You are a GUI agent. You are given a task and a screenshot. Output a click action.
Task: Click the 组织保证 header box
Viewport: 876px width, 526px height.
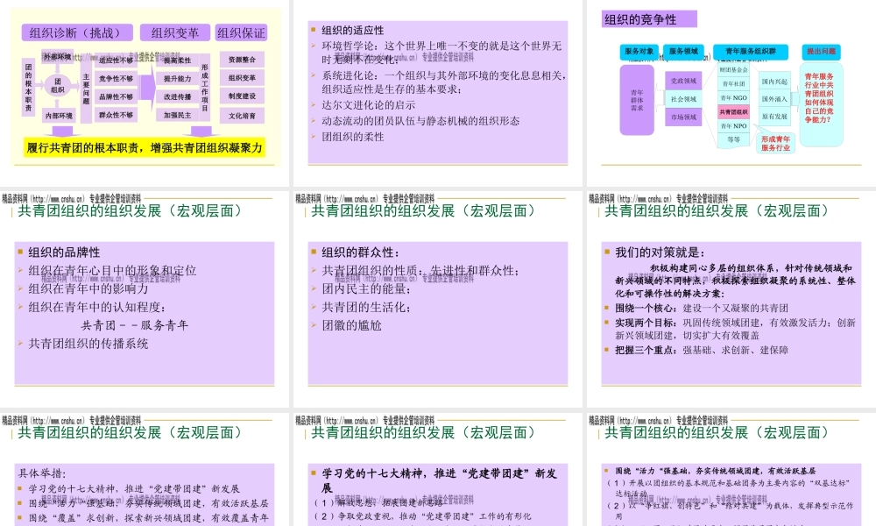pyautogui.click(x=241, y=32)
